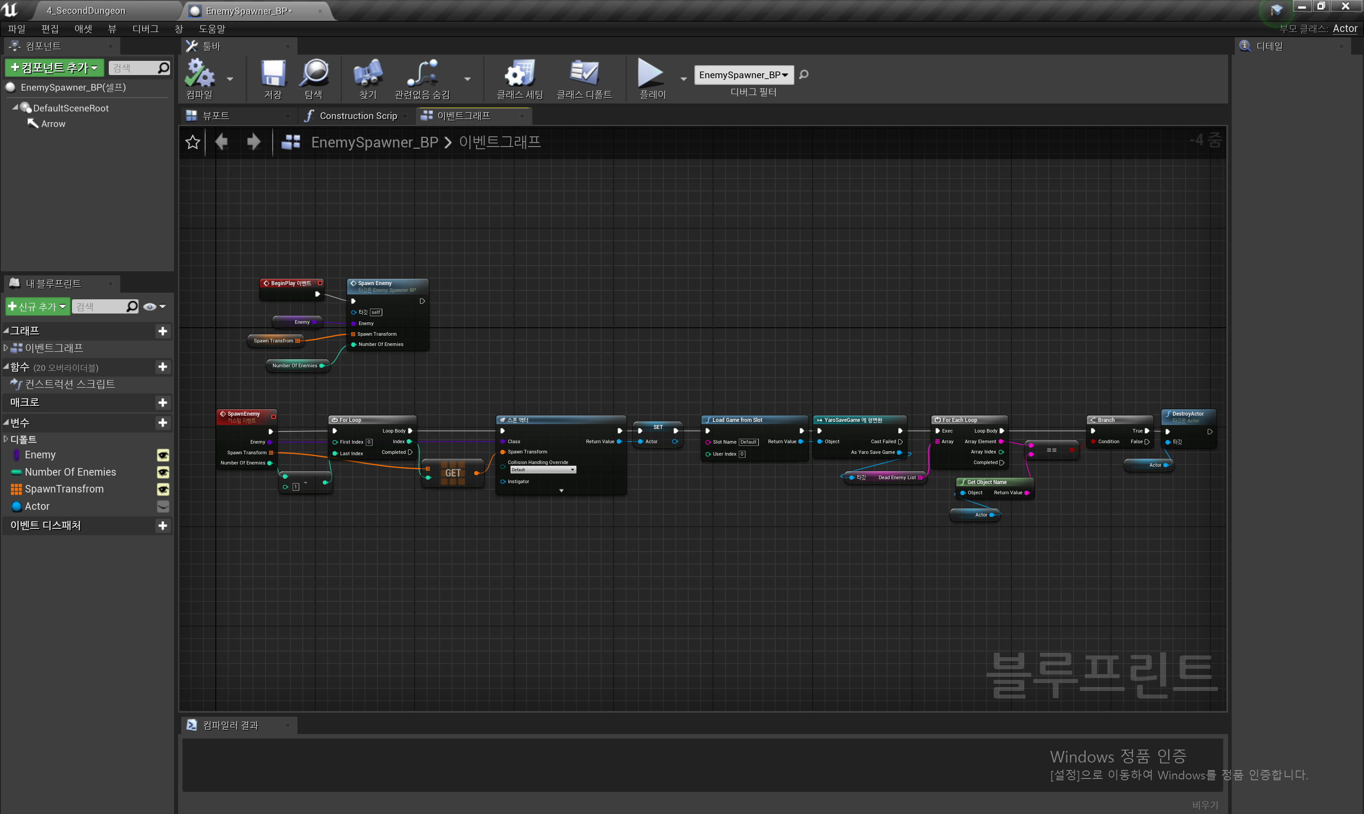Toggle closed eye for Actor variable
The image size is (1364, 814).
(x=163, y=506)
